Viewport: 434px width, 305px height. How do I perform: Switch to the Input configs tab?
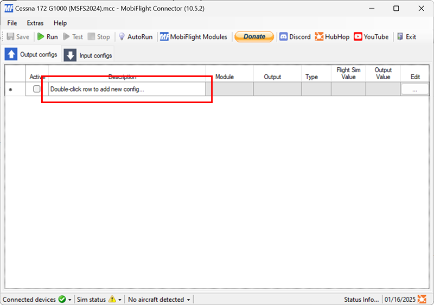click(88, 55)
